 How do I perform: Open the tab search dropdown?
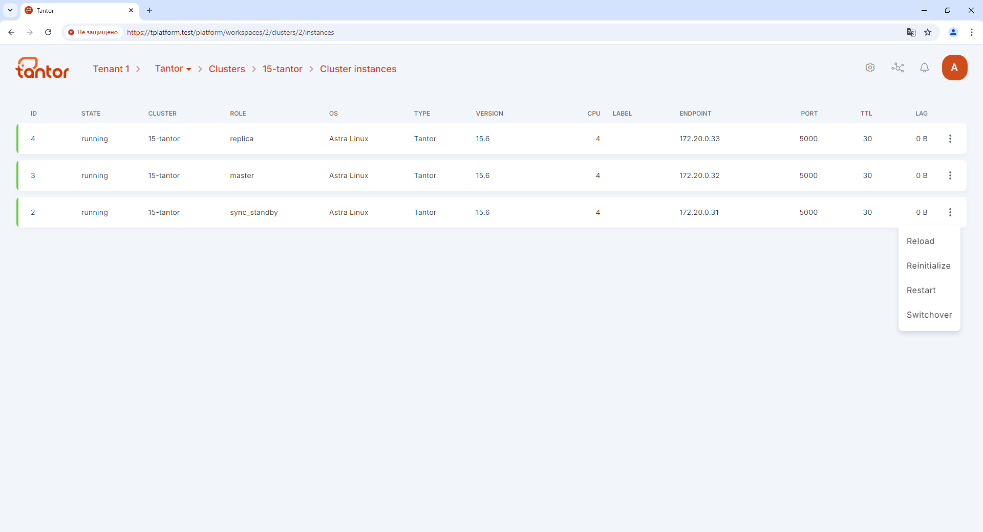(10, 10)
